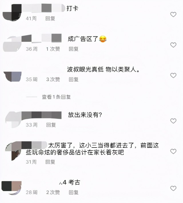Like the 波叔眼光真低 comment
The height and width of the screenshot is (203, 183).
pos(173,75)
